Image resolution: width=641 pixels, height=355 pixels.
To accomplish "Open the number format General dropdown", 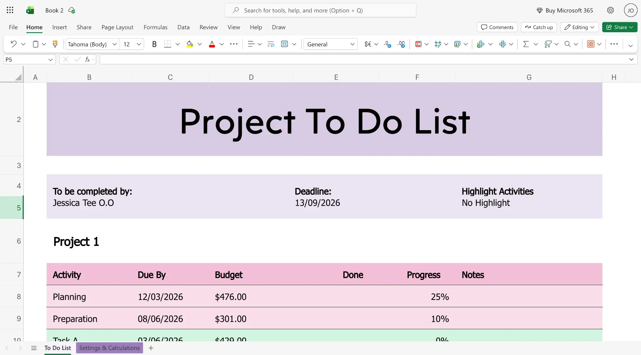I will click(x=331, y=44).
